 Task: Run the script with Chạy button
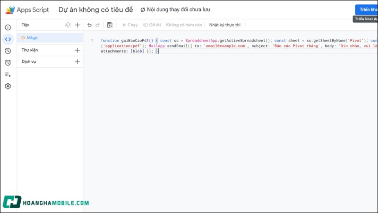coord(130,25)
